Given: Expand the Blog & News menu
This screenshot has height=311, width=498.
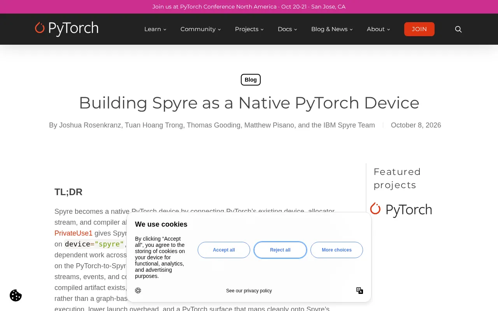Looking at the screenshot, I should (x=332, y=29).
